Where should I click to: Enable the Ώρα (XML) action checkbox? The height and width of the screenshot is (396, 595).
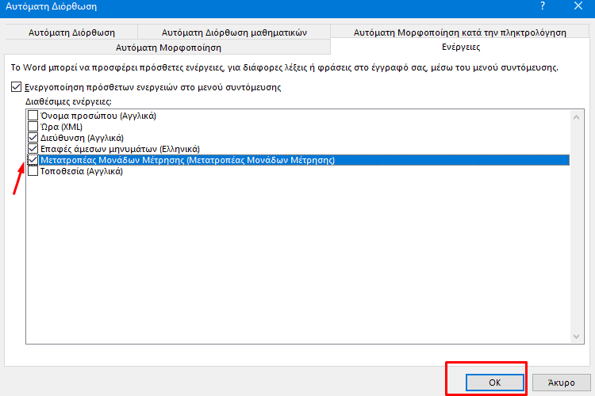33,127
